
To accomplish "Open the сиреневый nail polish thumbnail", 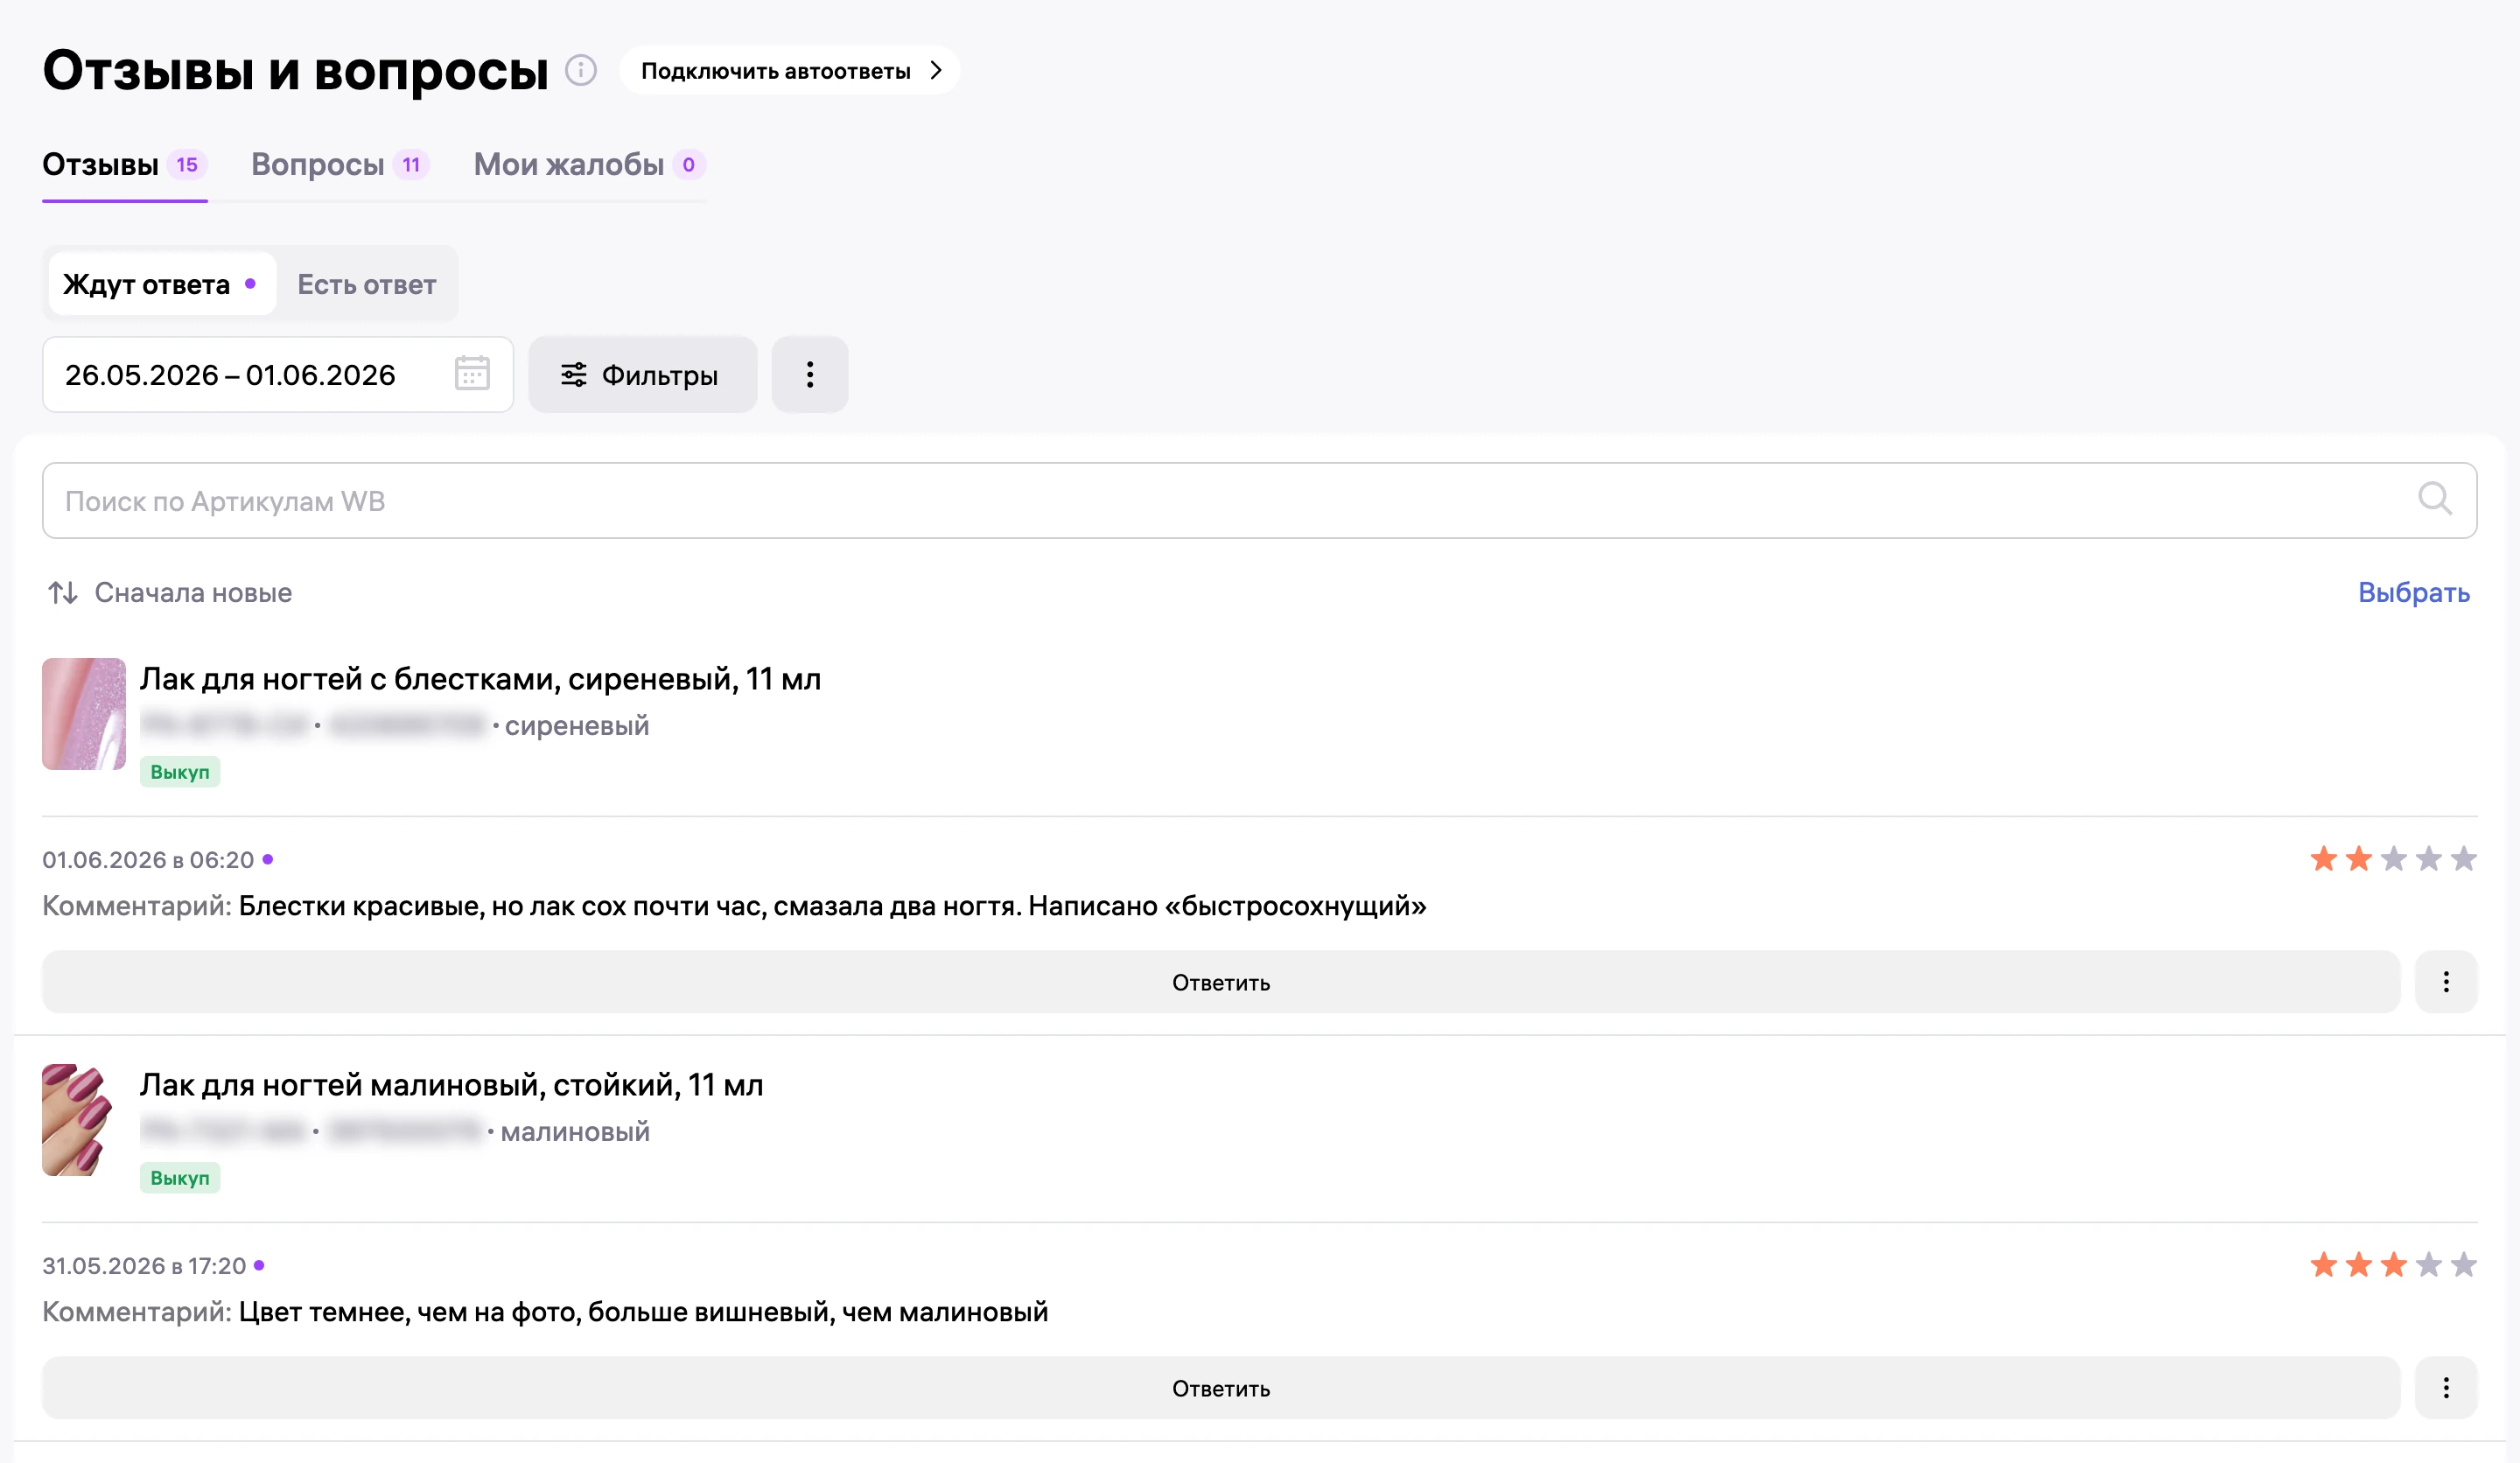I will [x=84, y=714].
